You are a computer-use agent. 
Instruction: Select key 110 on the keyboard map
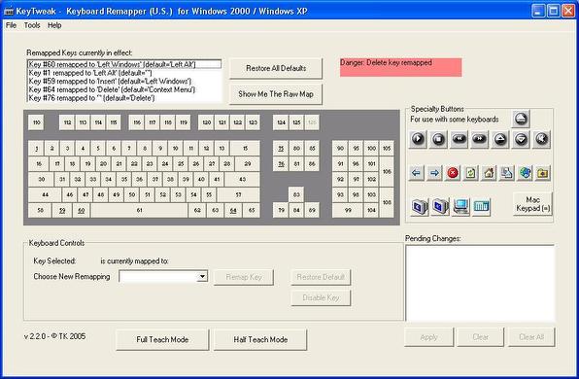click(x=36, y=122)
